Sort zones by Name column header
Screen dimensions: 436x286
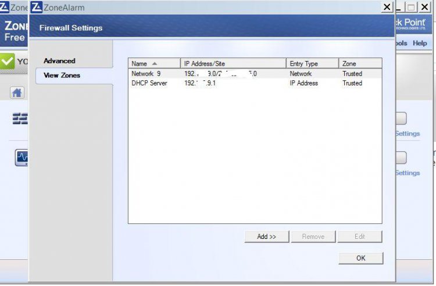(x=154, y=63)
